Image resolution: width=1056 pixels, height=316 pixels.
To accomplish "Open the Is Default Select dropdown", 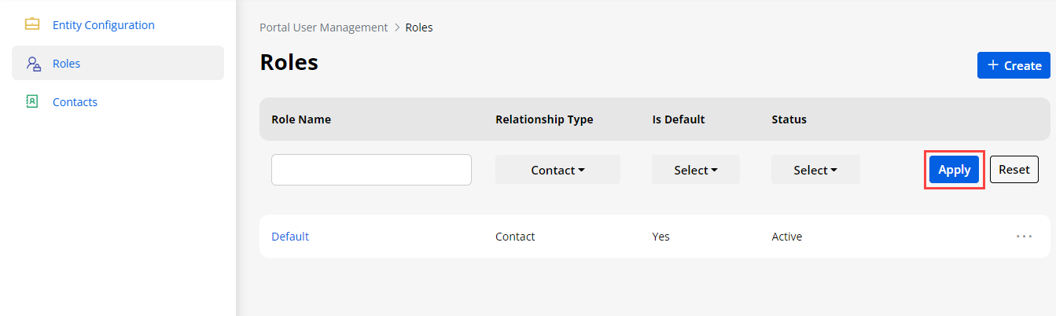I will [696, 170].
